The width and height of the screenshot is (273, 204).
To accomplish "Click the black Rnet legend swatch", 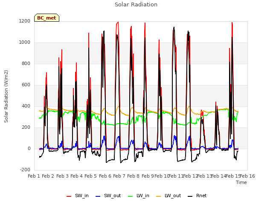I will click(190, 196).
